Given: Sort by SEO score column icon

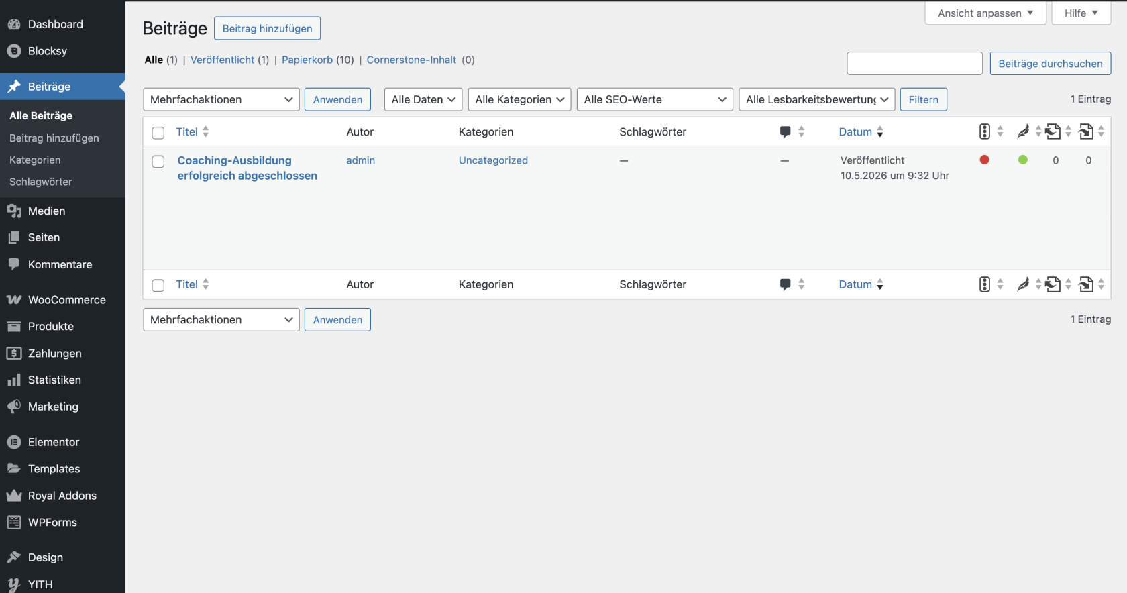Looking at the screenshot, I should [984, 131].
